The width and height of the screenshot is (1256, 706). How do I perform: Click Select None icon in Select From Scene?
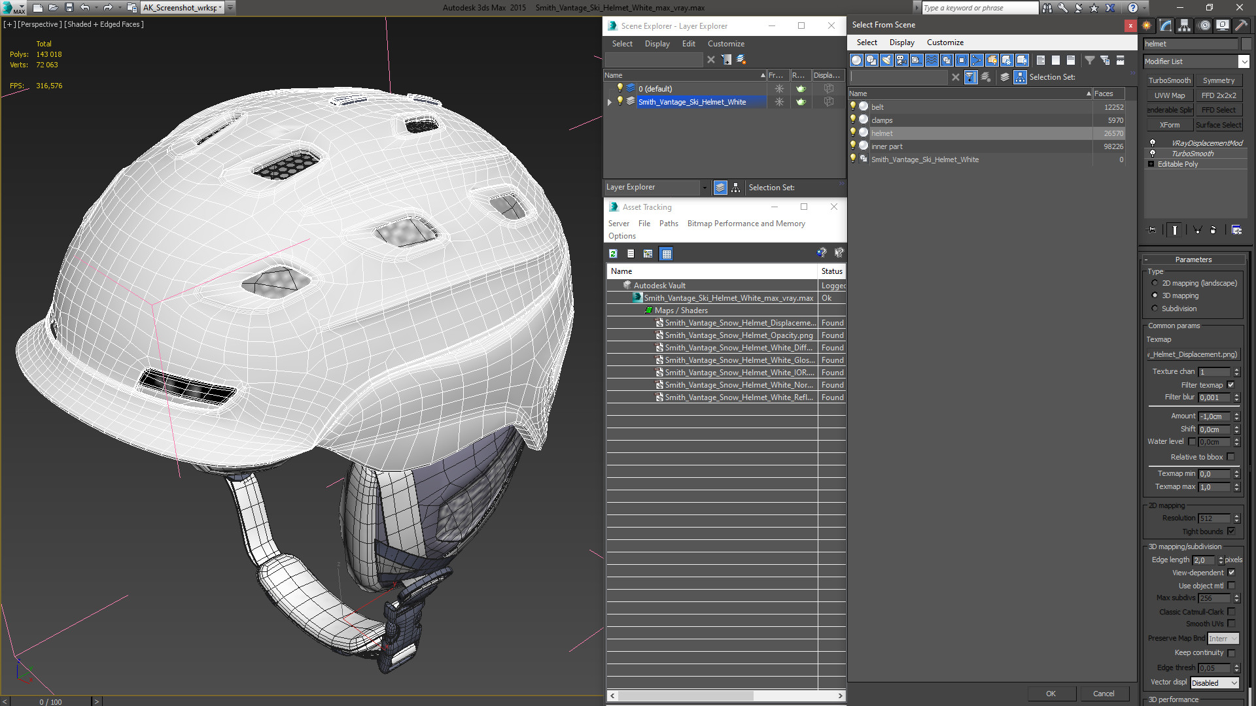tap(1056, 60)
